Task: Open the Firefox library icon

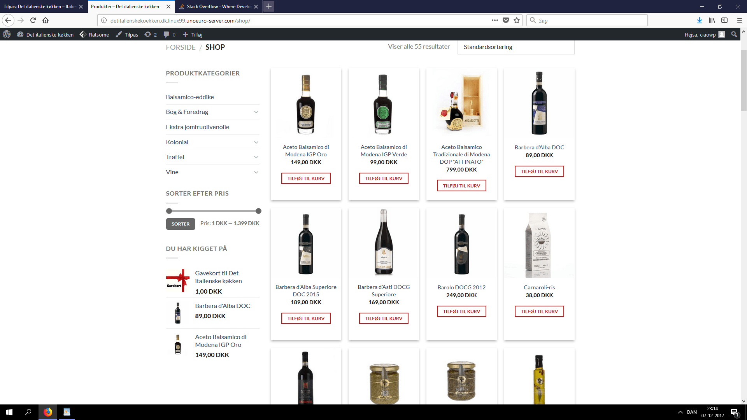Action: (712, 20)
